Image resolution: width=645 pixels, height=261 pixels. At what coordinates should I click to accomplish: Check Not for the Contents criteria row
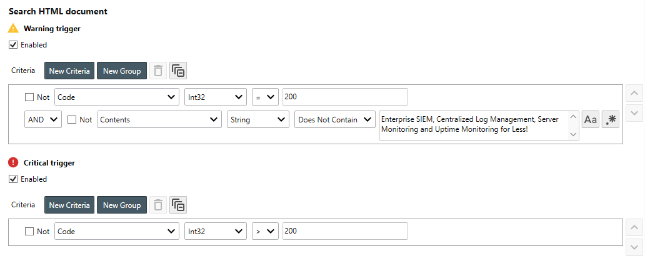point(72,120)
